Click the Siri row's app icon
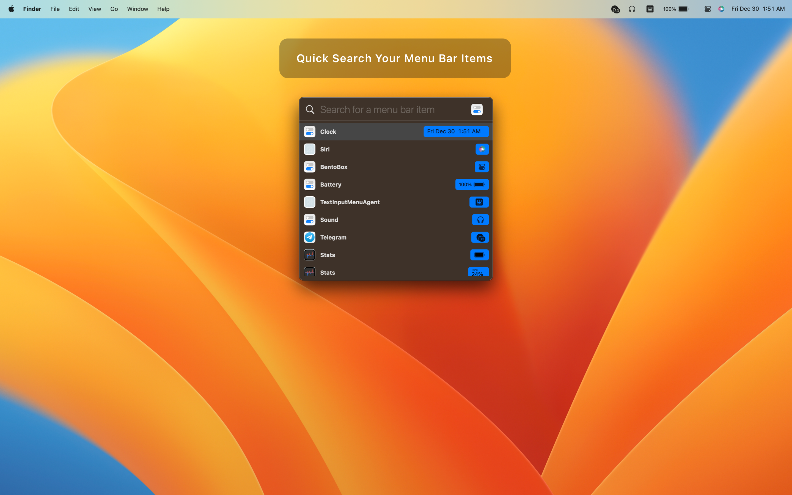Image resolution: width=792 pixels, height=495 pixels. pyautogui.click(x=310, y=149)
